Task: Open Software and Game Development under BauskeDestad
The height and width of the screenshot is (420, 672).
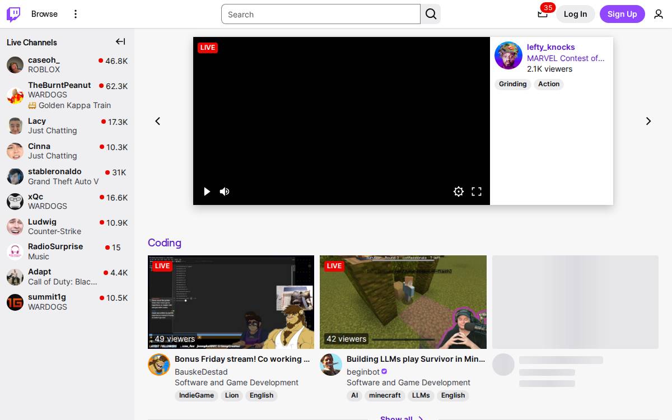Action: (x=236, y=382)
